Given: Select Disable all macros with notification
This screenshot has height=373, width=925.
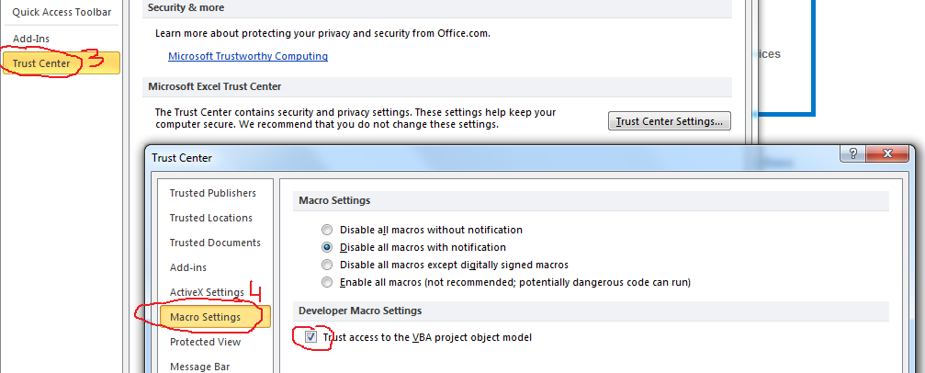Looking at the screenshot, I should click(327, 247).
